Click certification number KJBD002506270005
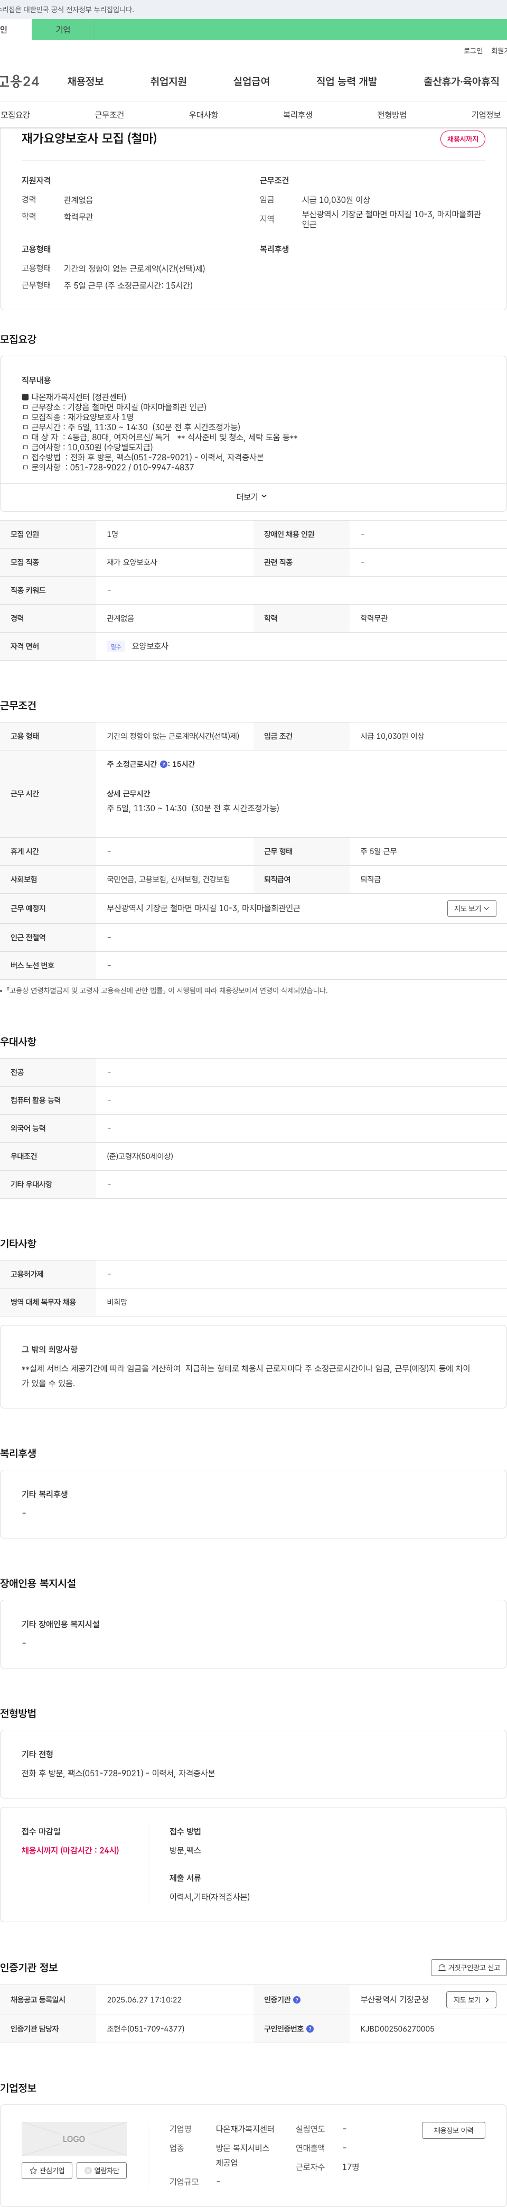Viewport: 507px width, 2207px height. pos(397,2029)
